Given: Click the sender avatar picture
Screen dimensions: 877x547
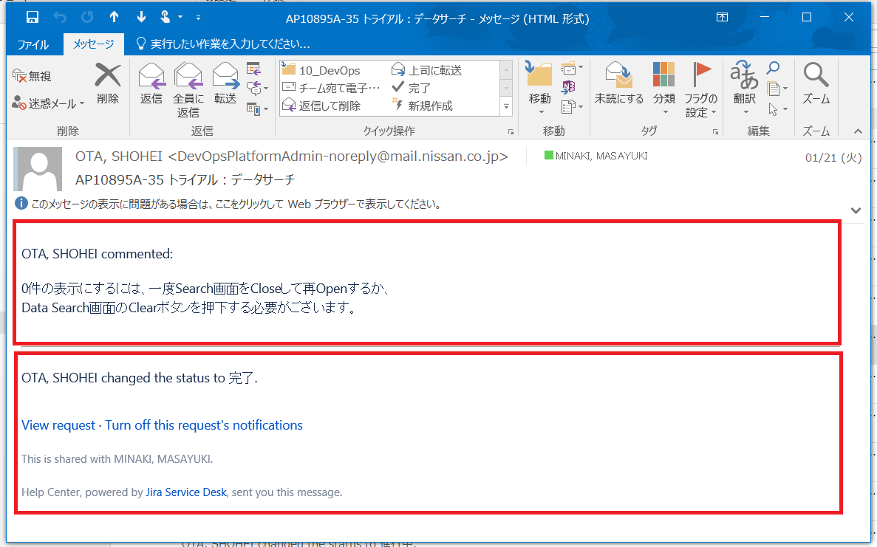Looking at the screenshot, I should pyautogui.click(x=38, y=169).
